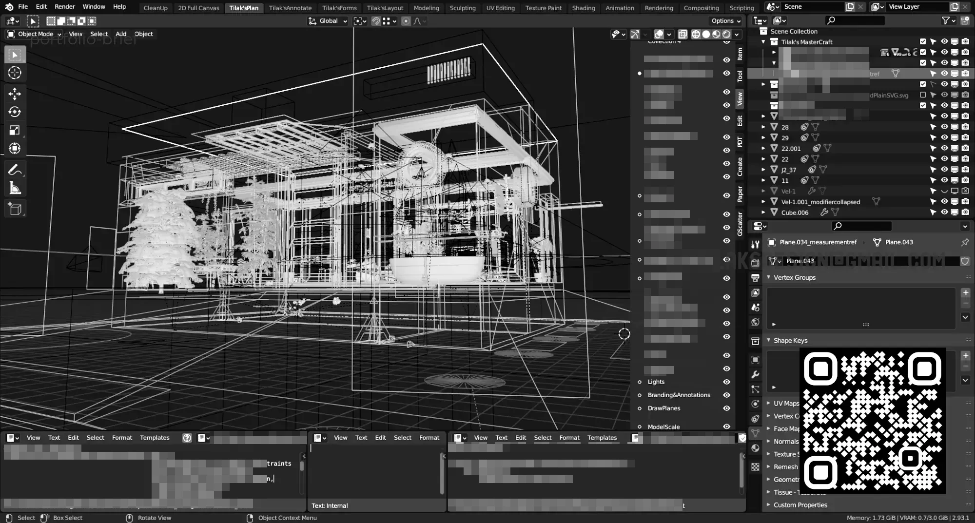
Task: Expand the UV Maps panel
Action: 786,404
